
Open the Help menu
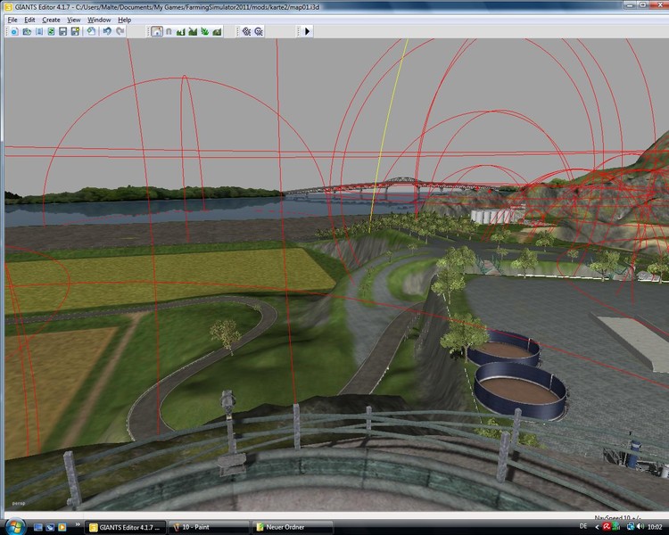coord(125,20)
